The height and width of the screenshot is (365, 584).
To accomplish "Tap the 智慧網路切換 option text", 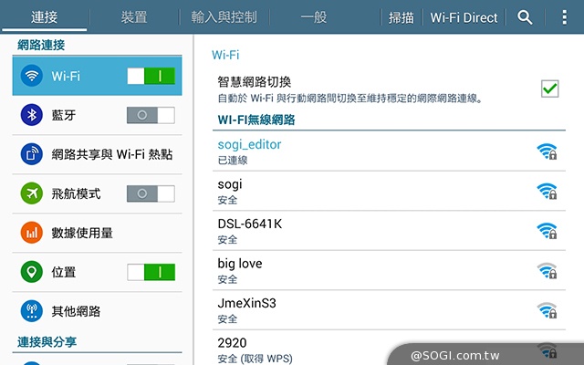I will point(255,81).
